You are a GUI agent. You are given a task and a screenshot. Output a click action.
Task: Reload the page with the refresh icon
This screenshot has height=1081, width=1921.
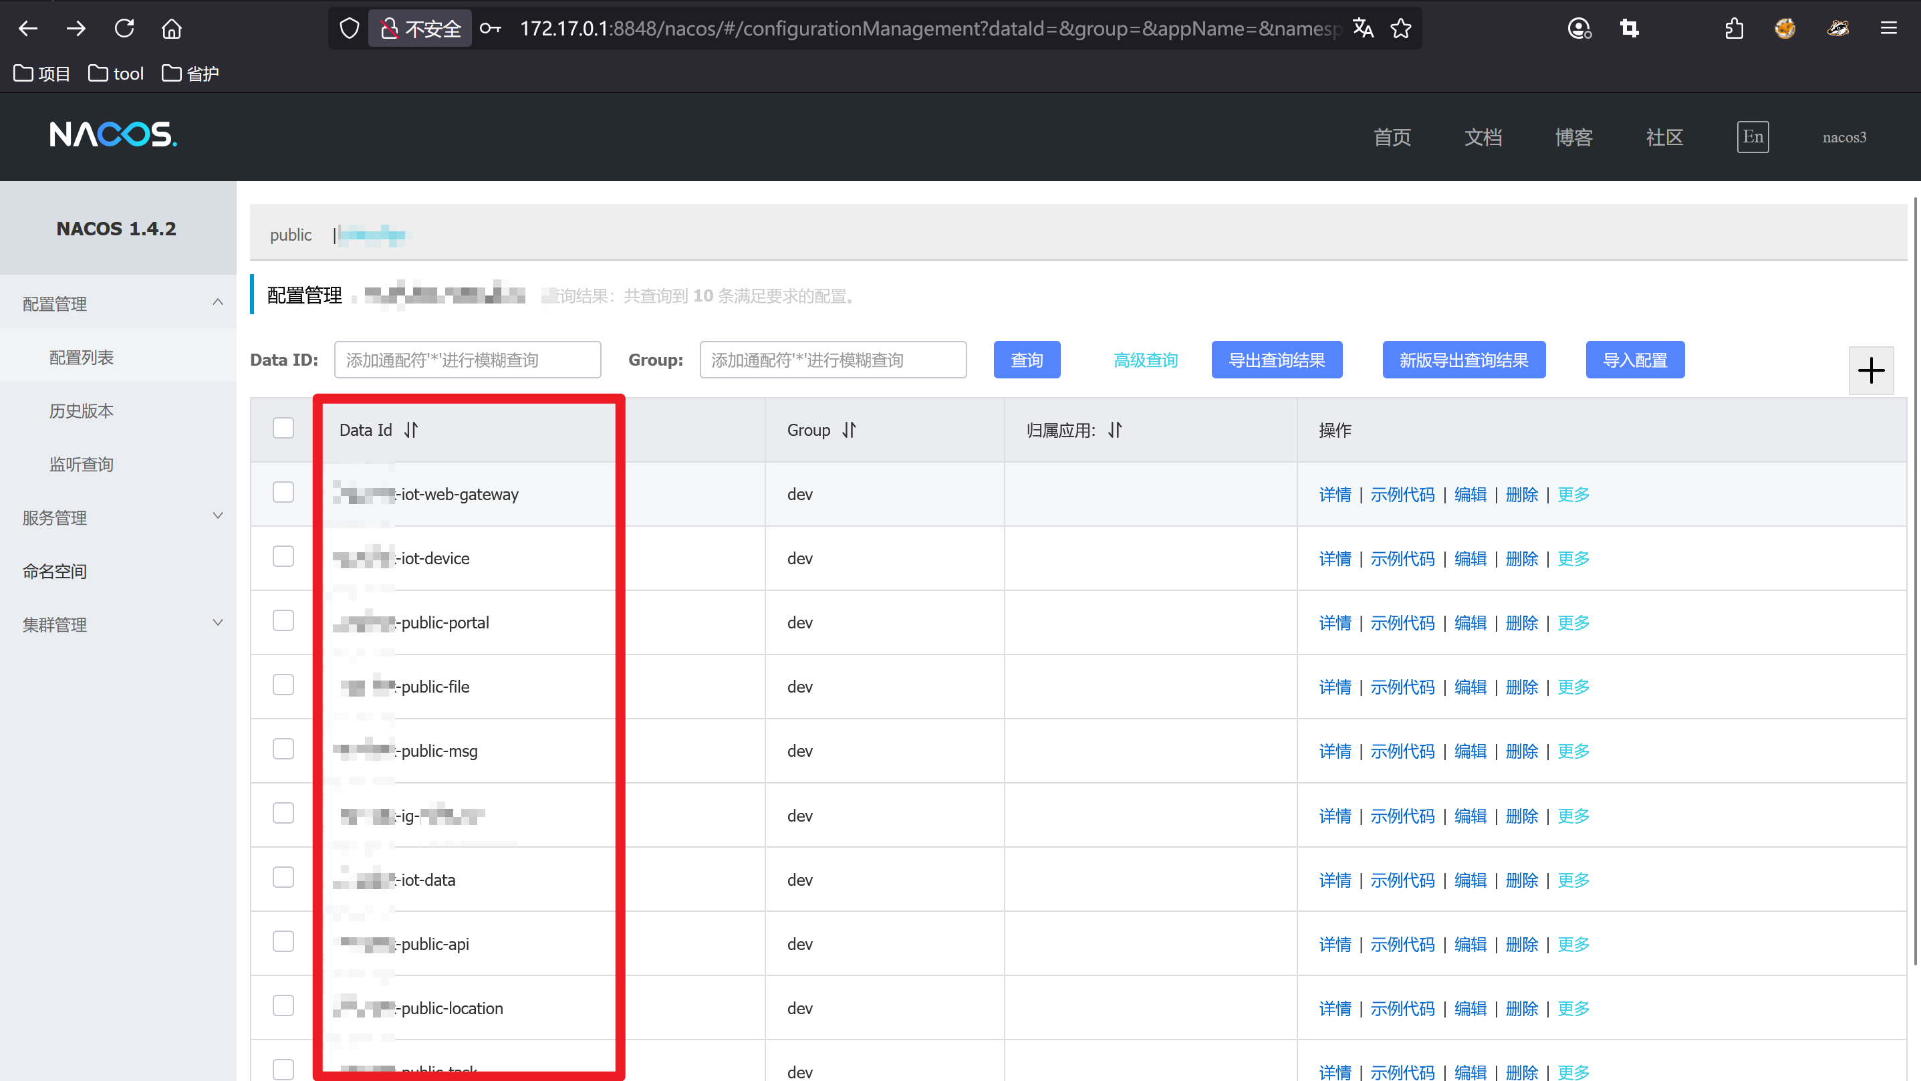click(x=124, y=28)
